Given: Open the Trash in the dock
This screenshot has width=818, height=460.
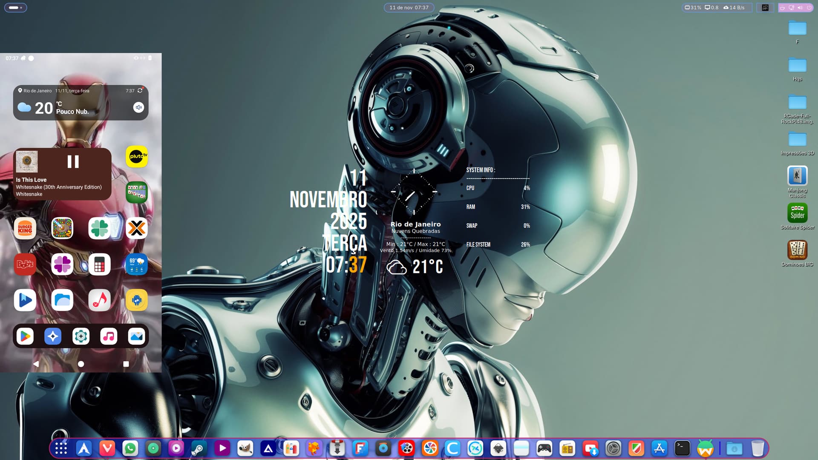Looking at the screenshot, I should pos(757,448).
